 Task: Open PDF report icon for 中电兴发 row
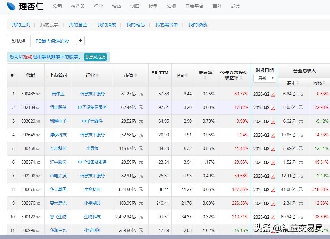273,176
